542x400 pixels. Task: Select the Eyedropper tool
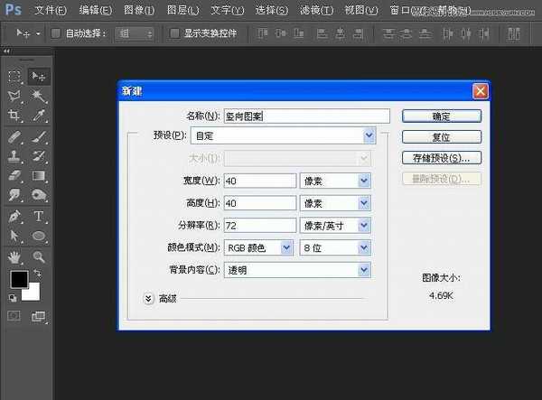tap(40, 116)
